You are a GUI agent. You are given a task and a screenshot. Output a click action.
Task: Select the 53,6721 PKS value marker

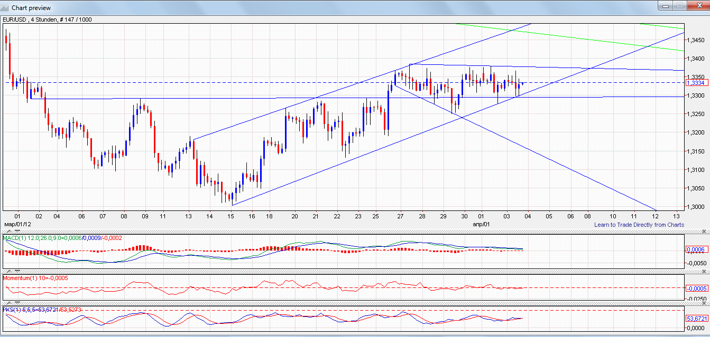(x=698, y=319)
